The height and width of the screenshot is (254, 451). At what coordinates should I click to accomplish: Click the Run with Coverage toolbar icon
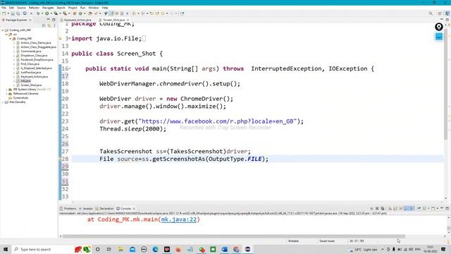click(56, 13)
